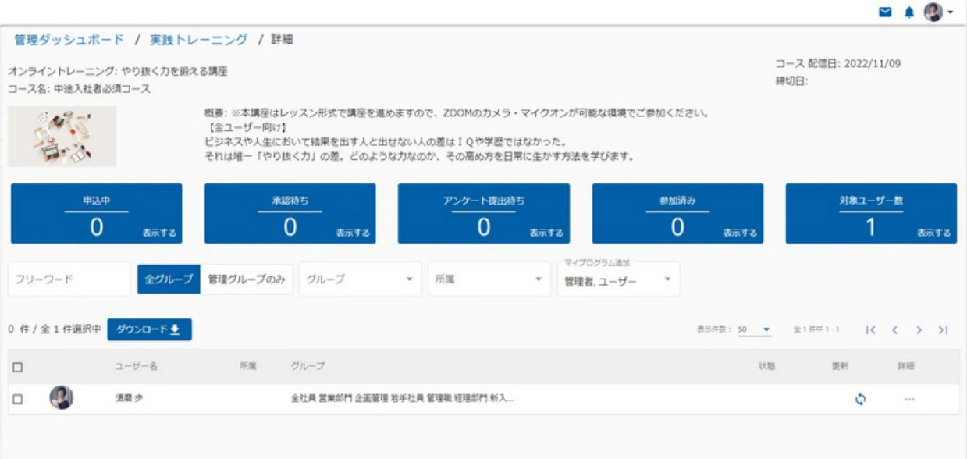
Task: Click the グループ column header
Action: click(x=308, y=366)
